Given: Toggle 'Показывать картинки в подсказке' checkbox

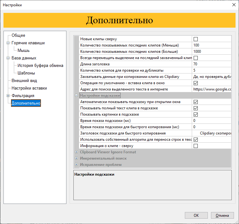Looking at the screenshot, I should point(196,114).
